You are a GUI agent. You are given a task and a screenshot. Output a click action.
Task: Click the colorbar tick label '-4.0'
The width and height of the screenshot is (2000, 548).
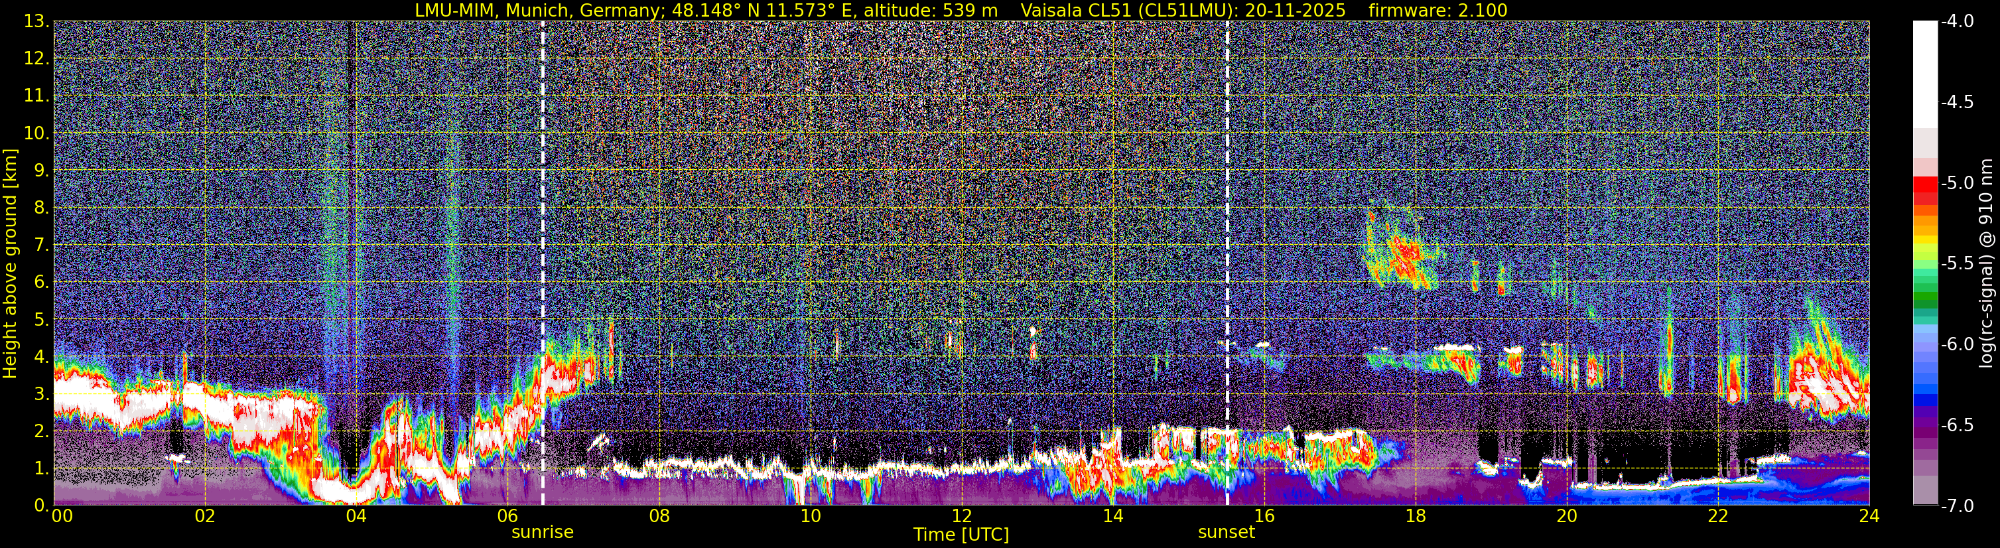coord(1958,22)
